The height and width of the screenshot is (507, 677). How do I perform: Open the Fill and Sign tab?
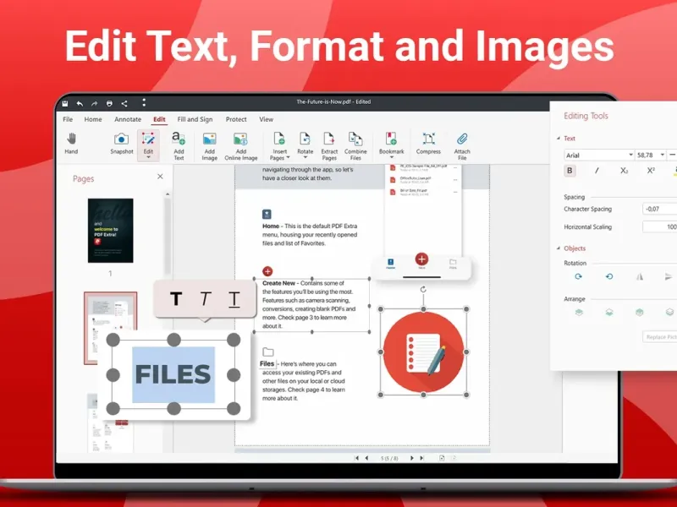click(x=195, y=119)
